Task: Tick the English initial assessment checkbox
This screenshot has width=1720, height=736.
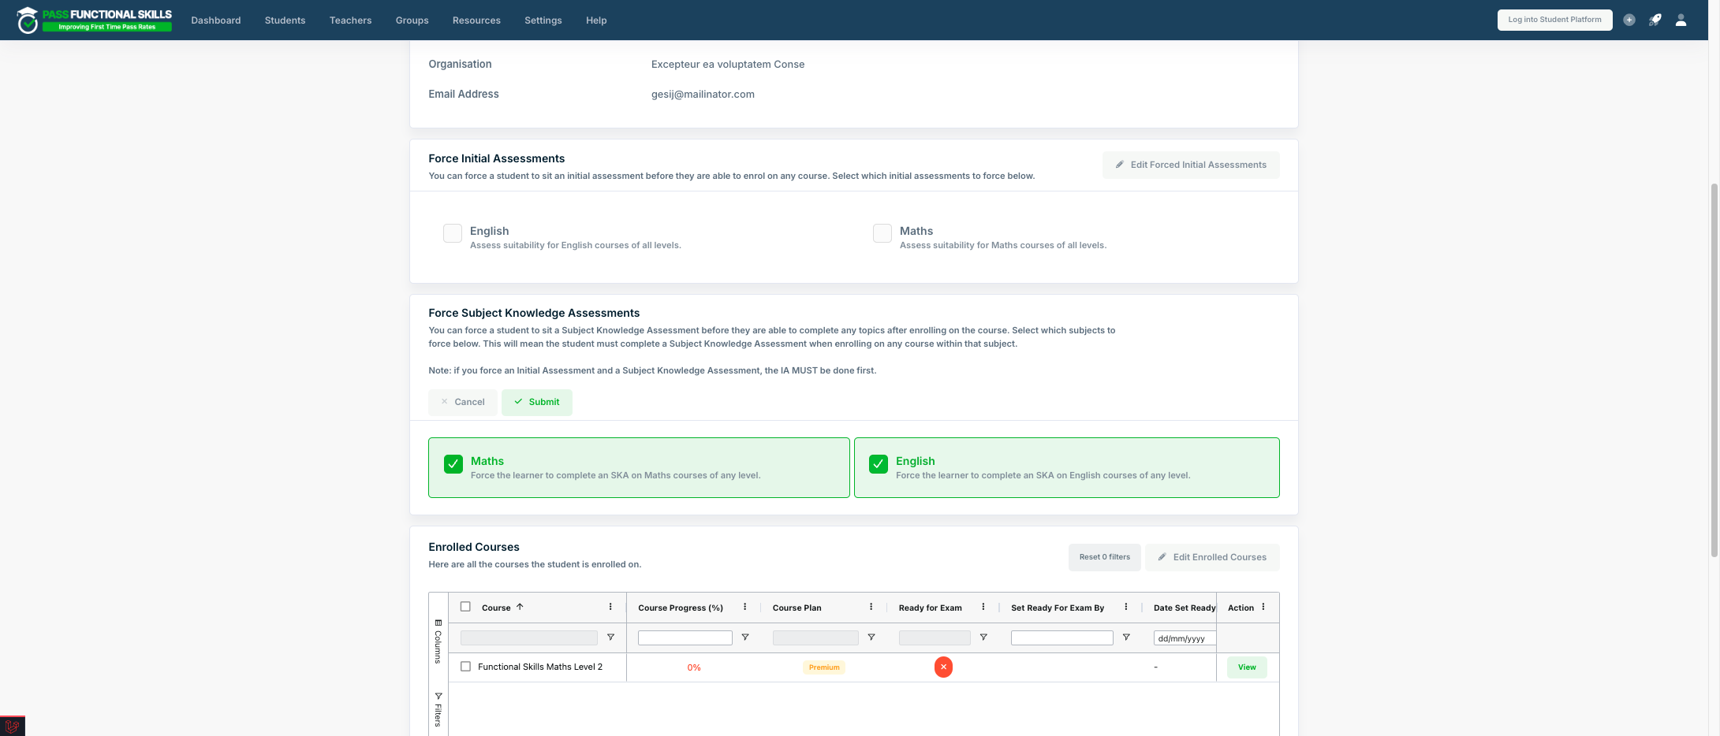Action: [453, 233]
